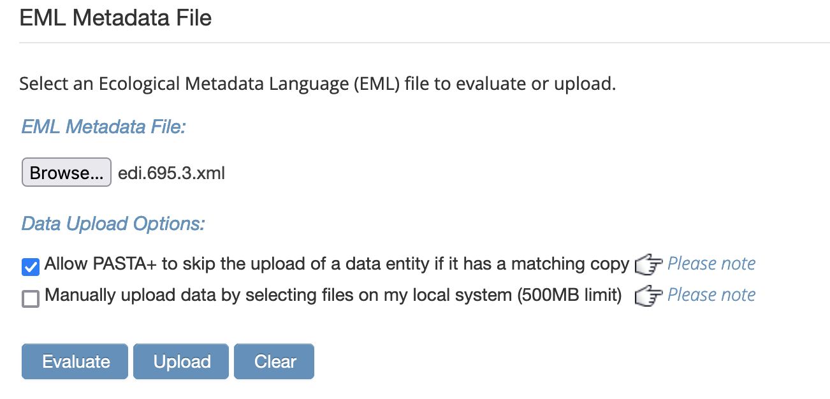Open the Please note link for PASTA+ skip option

coord(711,264)
